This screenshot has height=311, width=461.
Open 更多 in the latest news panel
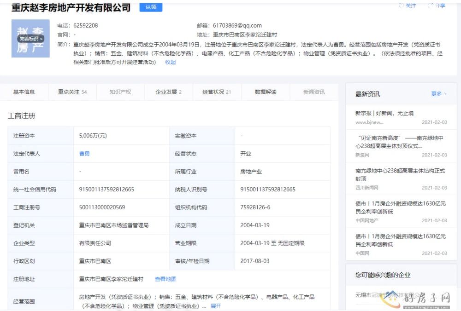[x=438, y=94]
